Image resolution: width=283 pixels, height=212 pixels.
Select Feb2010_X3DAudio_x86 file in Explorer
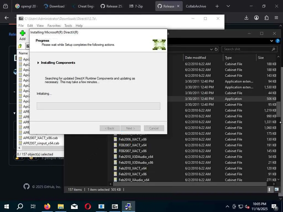pyautogui.click(x=136, y=162)
